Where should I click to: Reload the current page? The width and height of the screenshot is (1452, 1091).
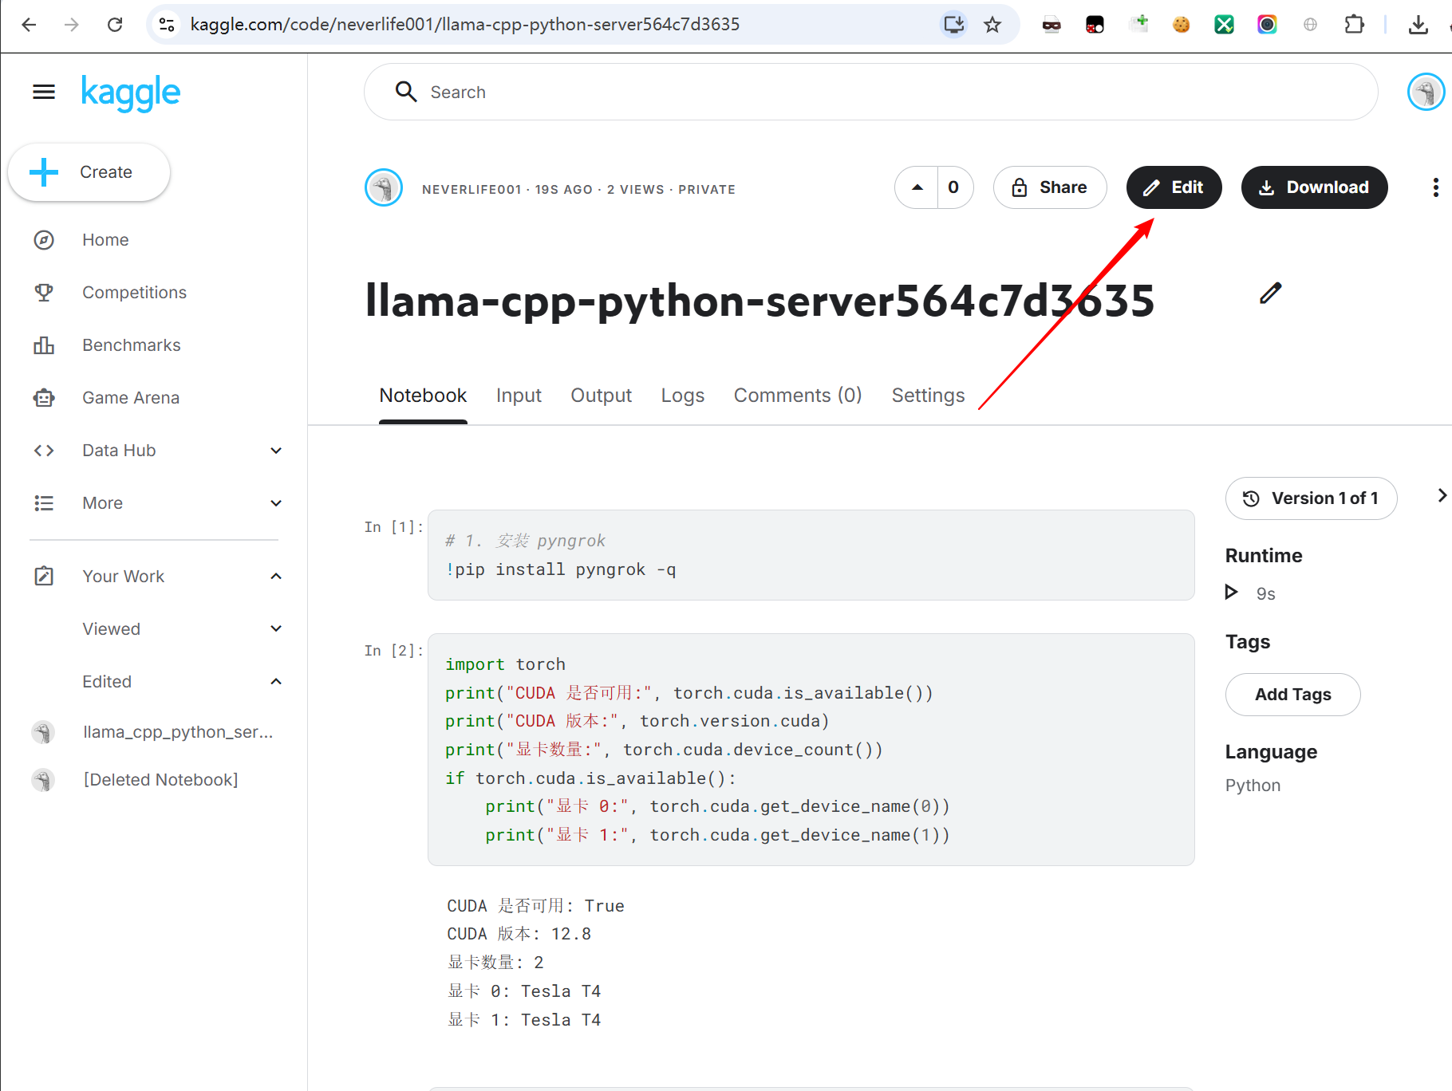115,25
